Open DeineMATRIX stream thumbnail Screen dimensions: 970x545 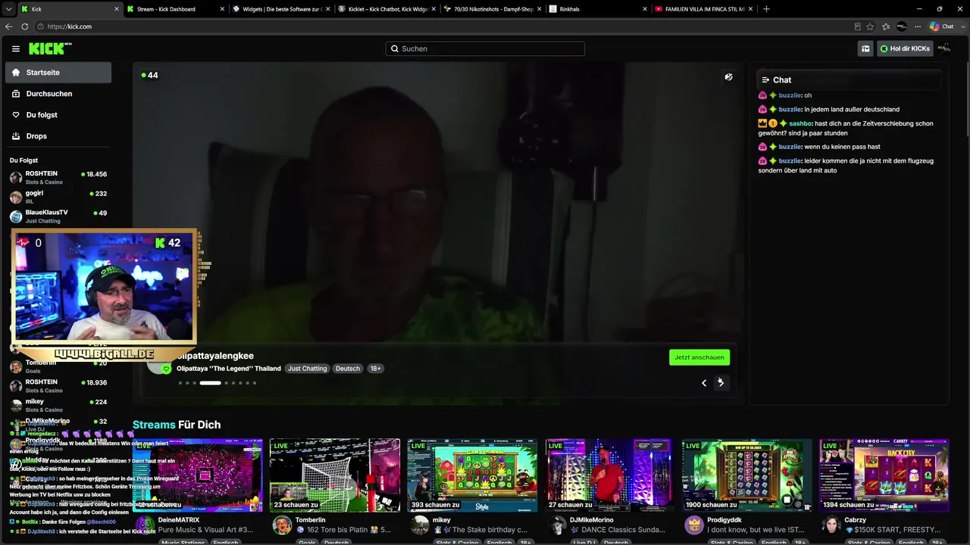coord(198,475)
